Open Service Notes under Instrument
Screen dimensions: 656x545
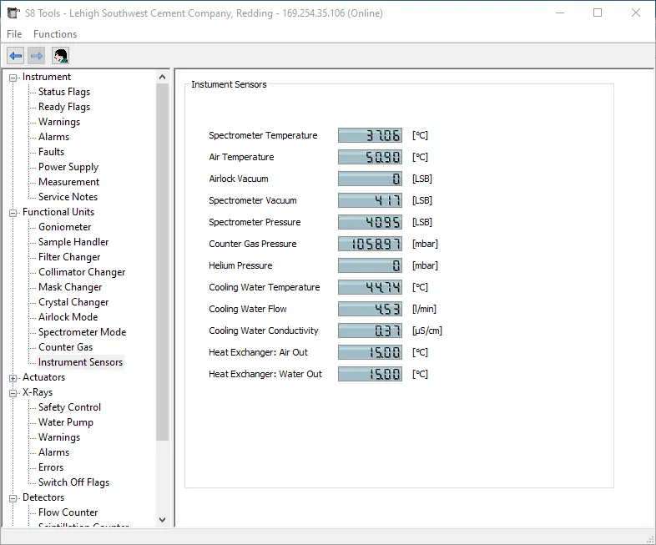(68, 197)
